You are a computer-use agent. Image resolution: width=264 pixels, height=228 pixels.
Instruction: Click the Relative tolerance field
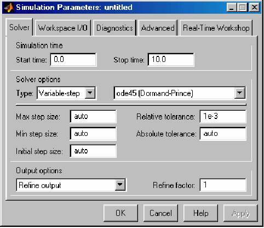click(x=223, y=116)
